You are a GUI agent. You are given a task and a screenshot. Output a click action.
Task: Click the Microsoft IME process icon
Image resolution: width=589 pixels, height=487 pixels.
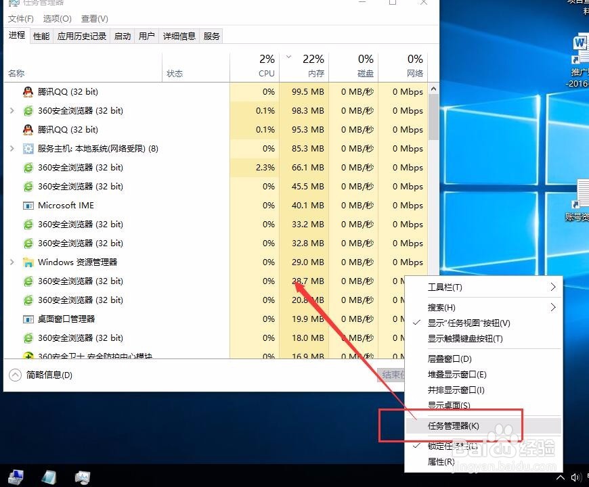pos(28,206)
